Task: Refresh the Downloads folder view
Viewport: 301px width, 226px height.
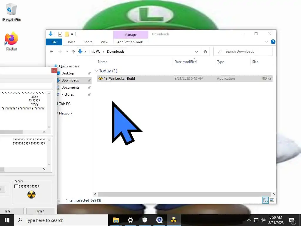Action: coord(205,51)
